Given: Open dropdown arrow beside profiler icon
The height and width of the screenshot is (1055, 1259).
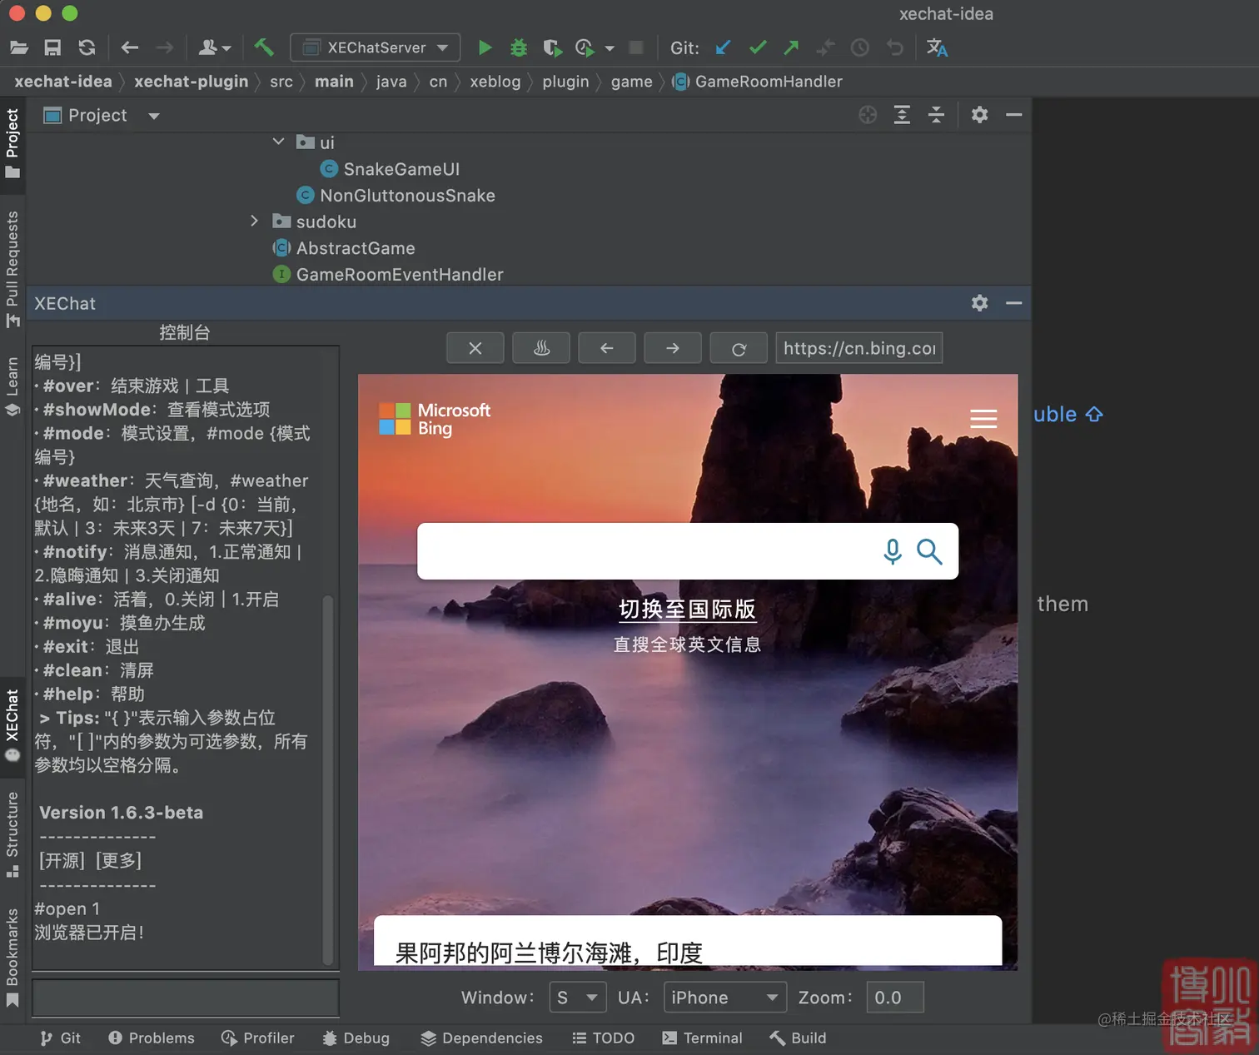Looking at the screenshot, I should point(610,48).
